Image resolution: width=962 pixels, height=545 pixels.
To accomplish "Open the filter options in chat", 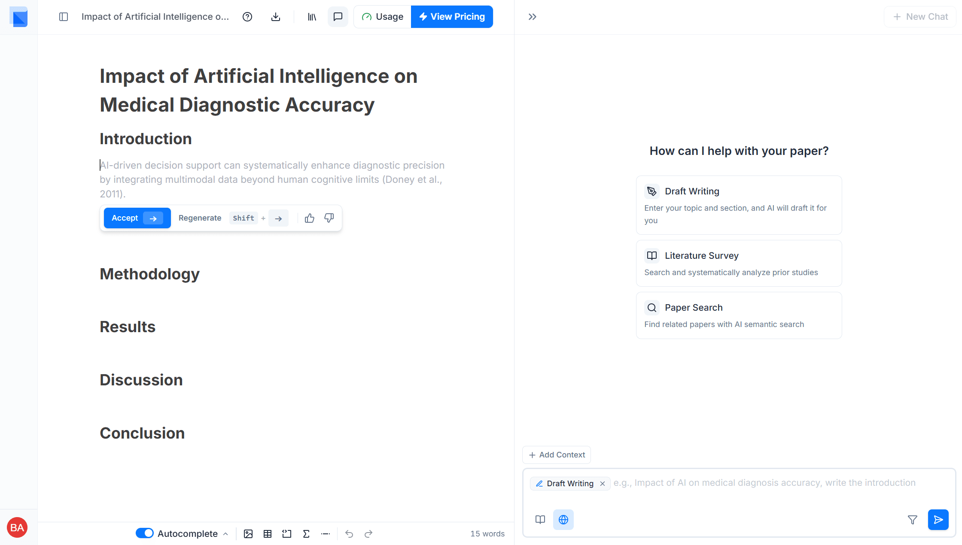I will [912, 520].
